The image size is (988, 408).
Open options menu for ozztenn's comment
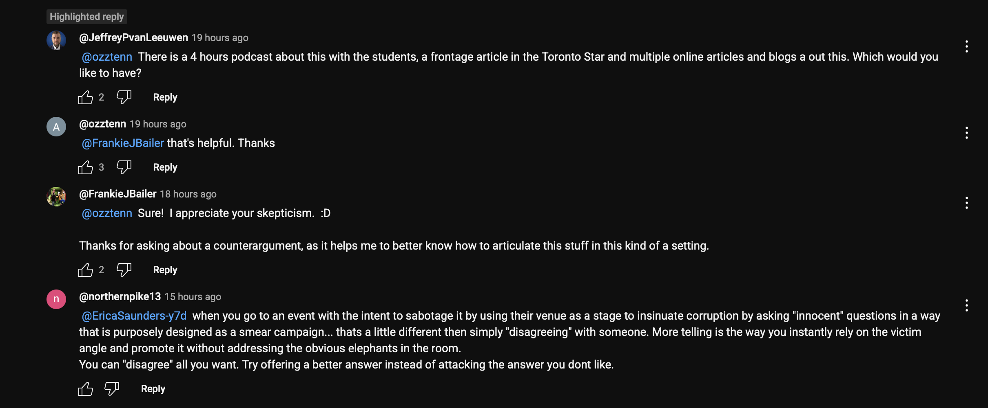[966, 133]
